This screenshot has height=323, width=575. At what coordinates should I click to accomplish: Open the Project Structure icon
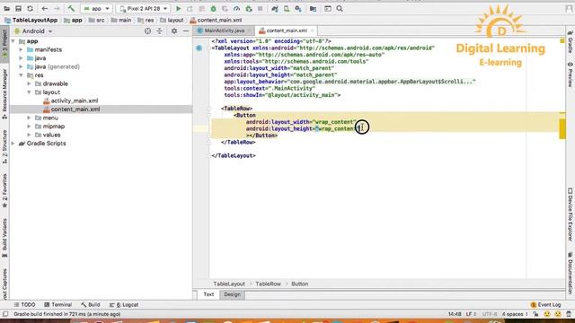click(x=313, y=8)
